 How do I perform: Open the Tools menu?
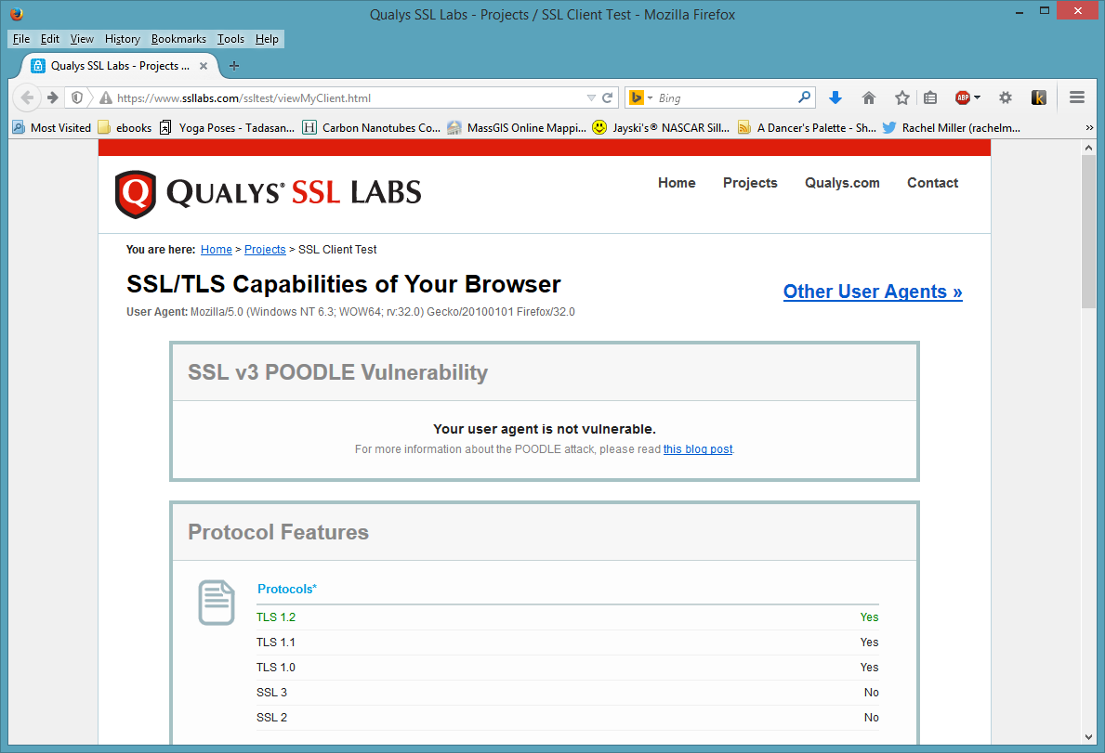pyautogui.click(x=230, y=39)
